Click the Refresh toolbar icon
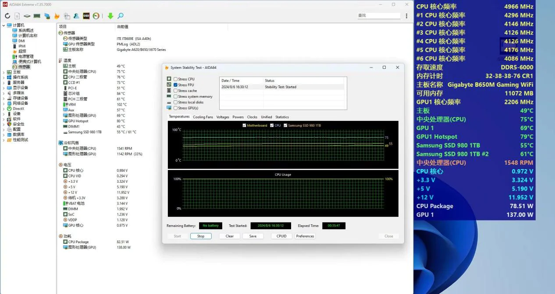 7,16
